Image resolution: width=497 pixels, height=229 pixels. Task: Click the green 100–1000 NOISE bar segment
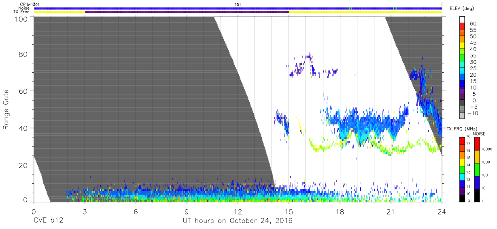[477, 169]
